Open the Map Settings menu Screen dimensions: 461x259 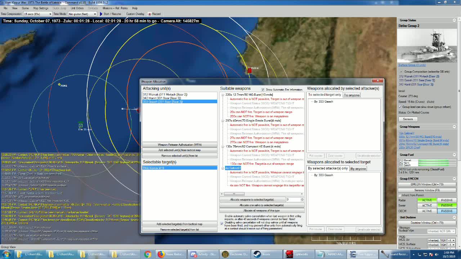point(41,8)
